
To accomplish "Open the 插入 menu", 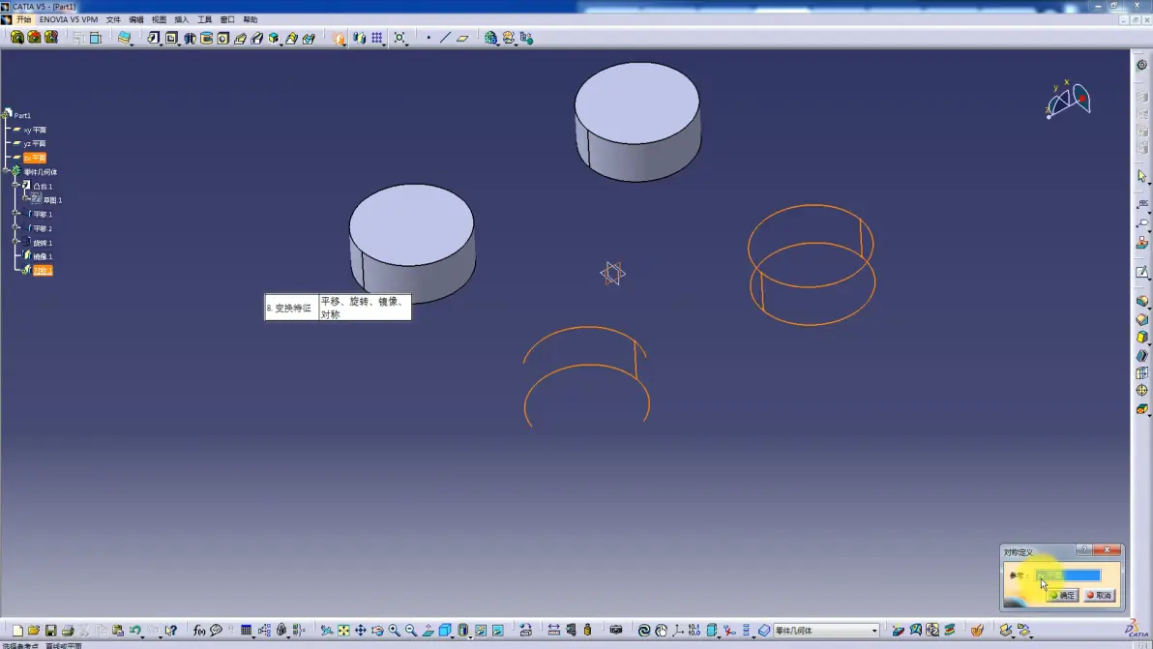I will 182,20.
